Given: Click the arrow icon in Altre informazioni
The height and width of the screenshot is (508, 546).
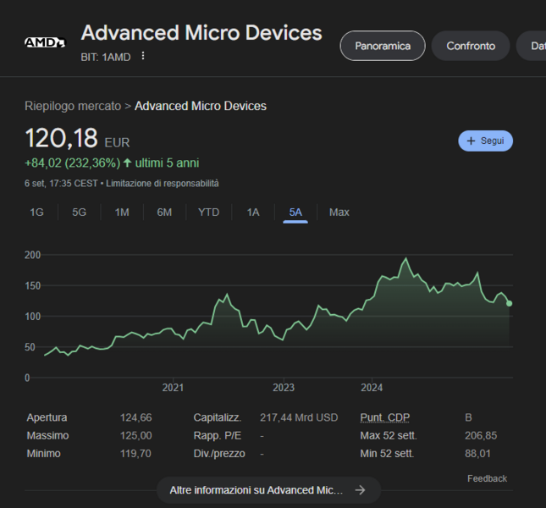Looking at the screenshot, I should pos(360,490).
